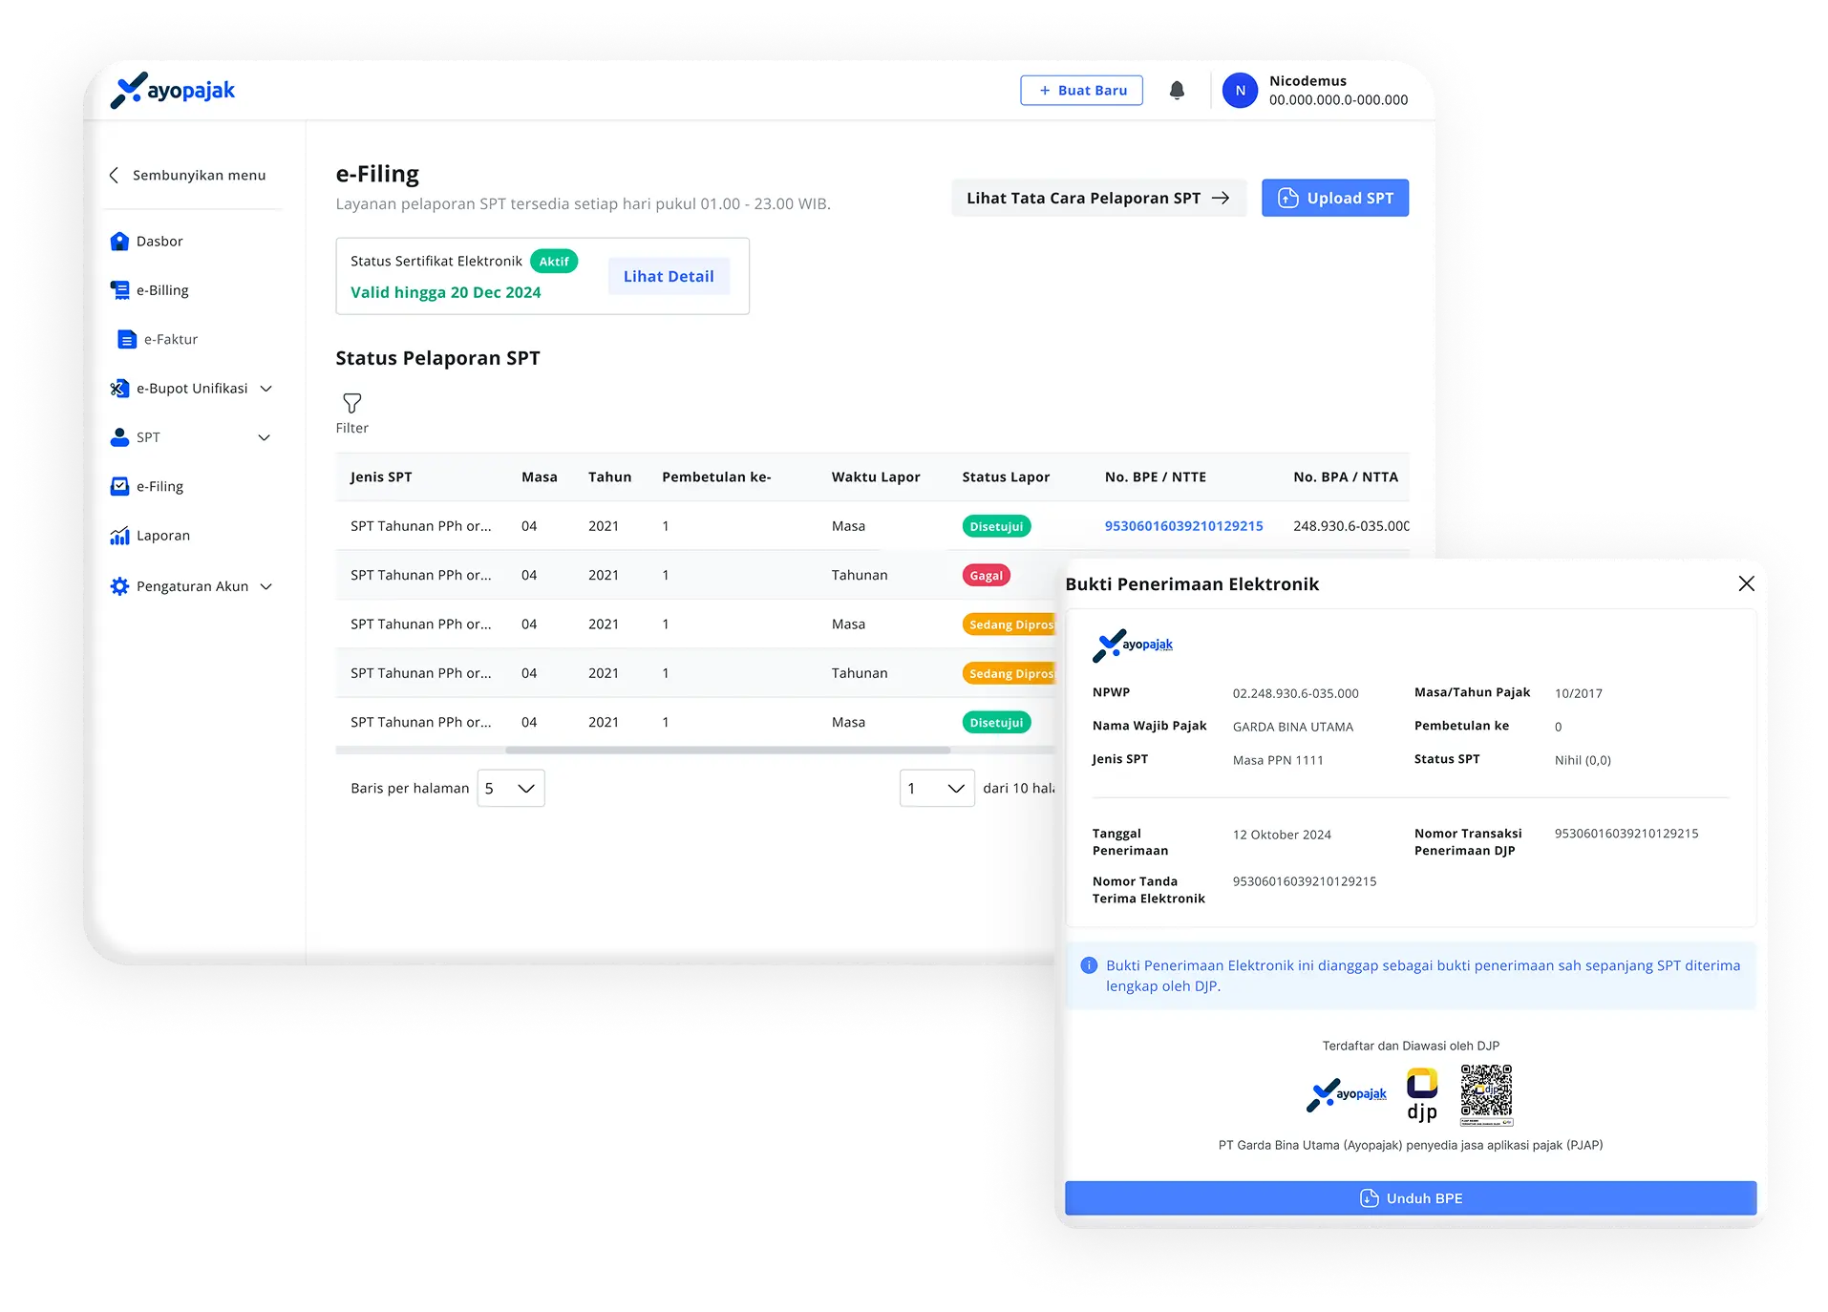
Task: Click the Dasbor home icon
Action: pyautogui.click(x=119, y=242)
